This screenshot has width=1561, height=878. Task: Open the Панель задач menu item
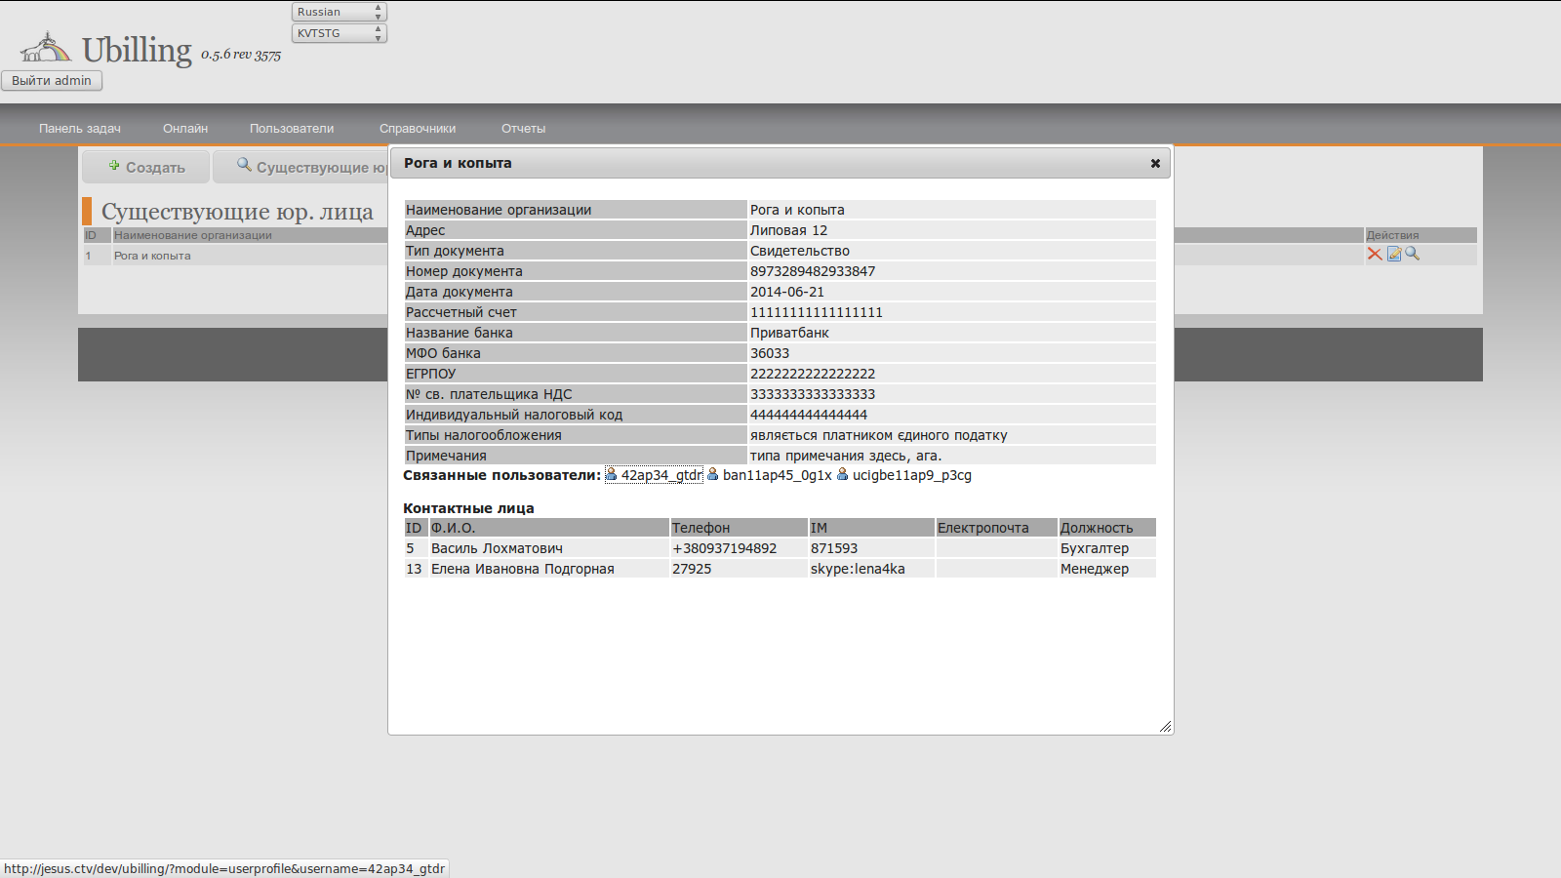[x=80, y=129]
